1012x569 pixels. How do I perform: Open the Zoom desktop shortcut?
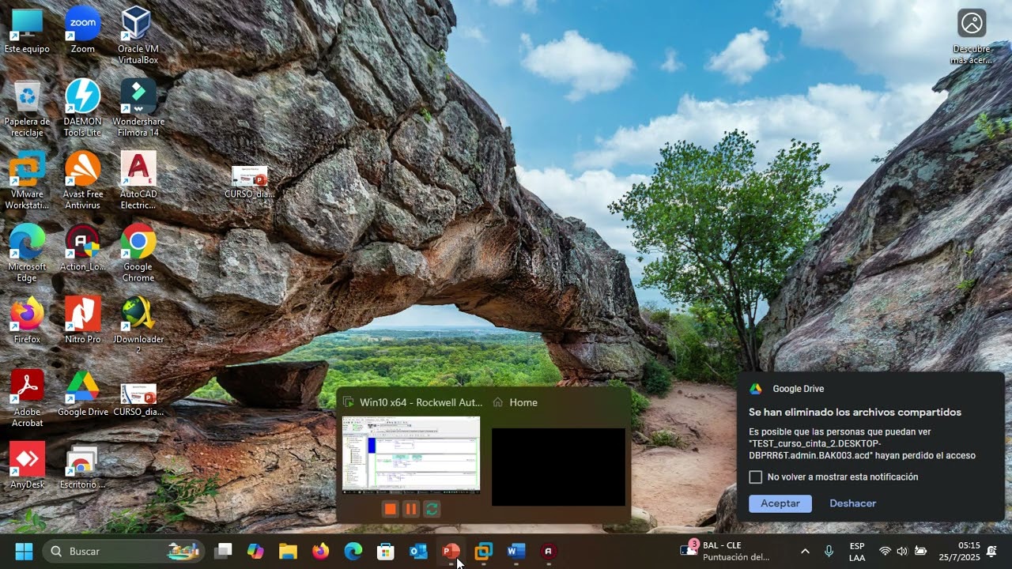click(x=82, y=30)
